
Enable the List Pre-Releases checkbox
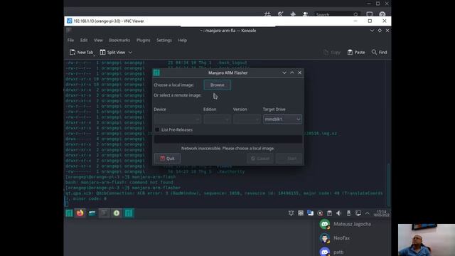pyautogui.click(x=157, y=129)
